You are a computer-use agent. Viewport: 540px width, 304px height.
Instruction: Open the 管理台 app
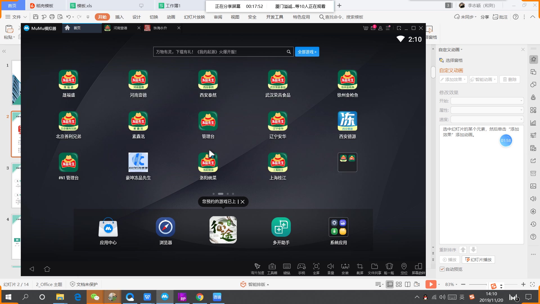(208, 121)
